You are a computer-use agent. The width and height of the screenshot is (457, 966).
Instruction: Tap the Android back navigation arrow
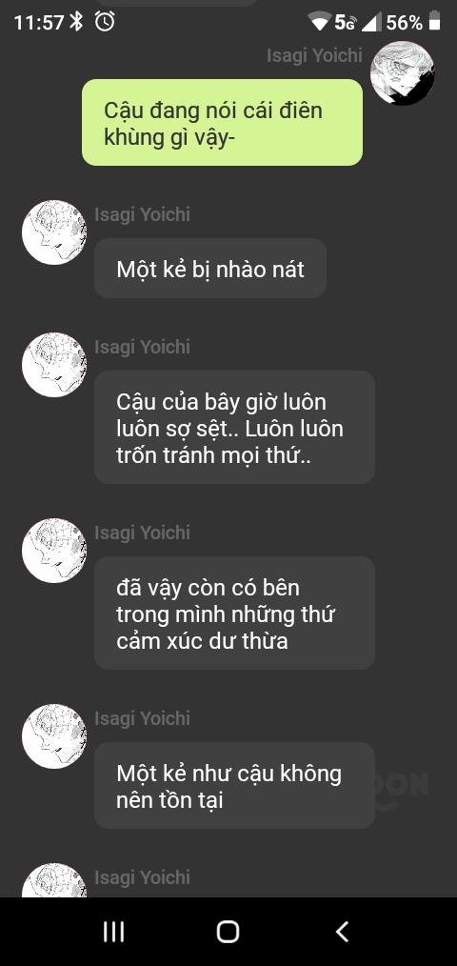click(x=343, y=932)
